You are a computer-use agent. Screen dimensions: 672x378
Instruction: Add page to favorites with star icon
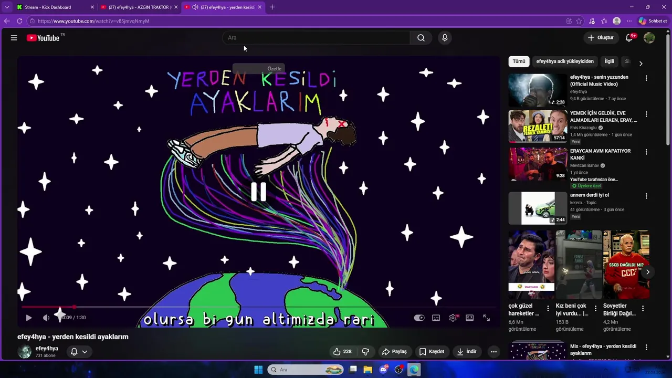[x=579, y=21]
